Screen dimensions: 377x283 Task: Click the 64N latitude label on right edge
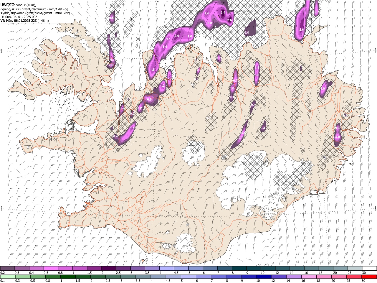coord(375,208)
